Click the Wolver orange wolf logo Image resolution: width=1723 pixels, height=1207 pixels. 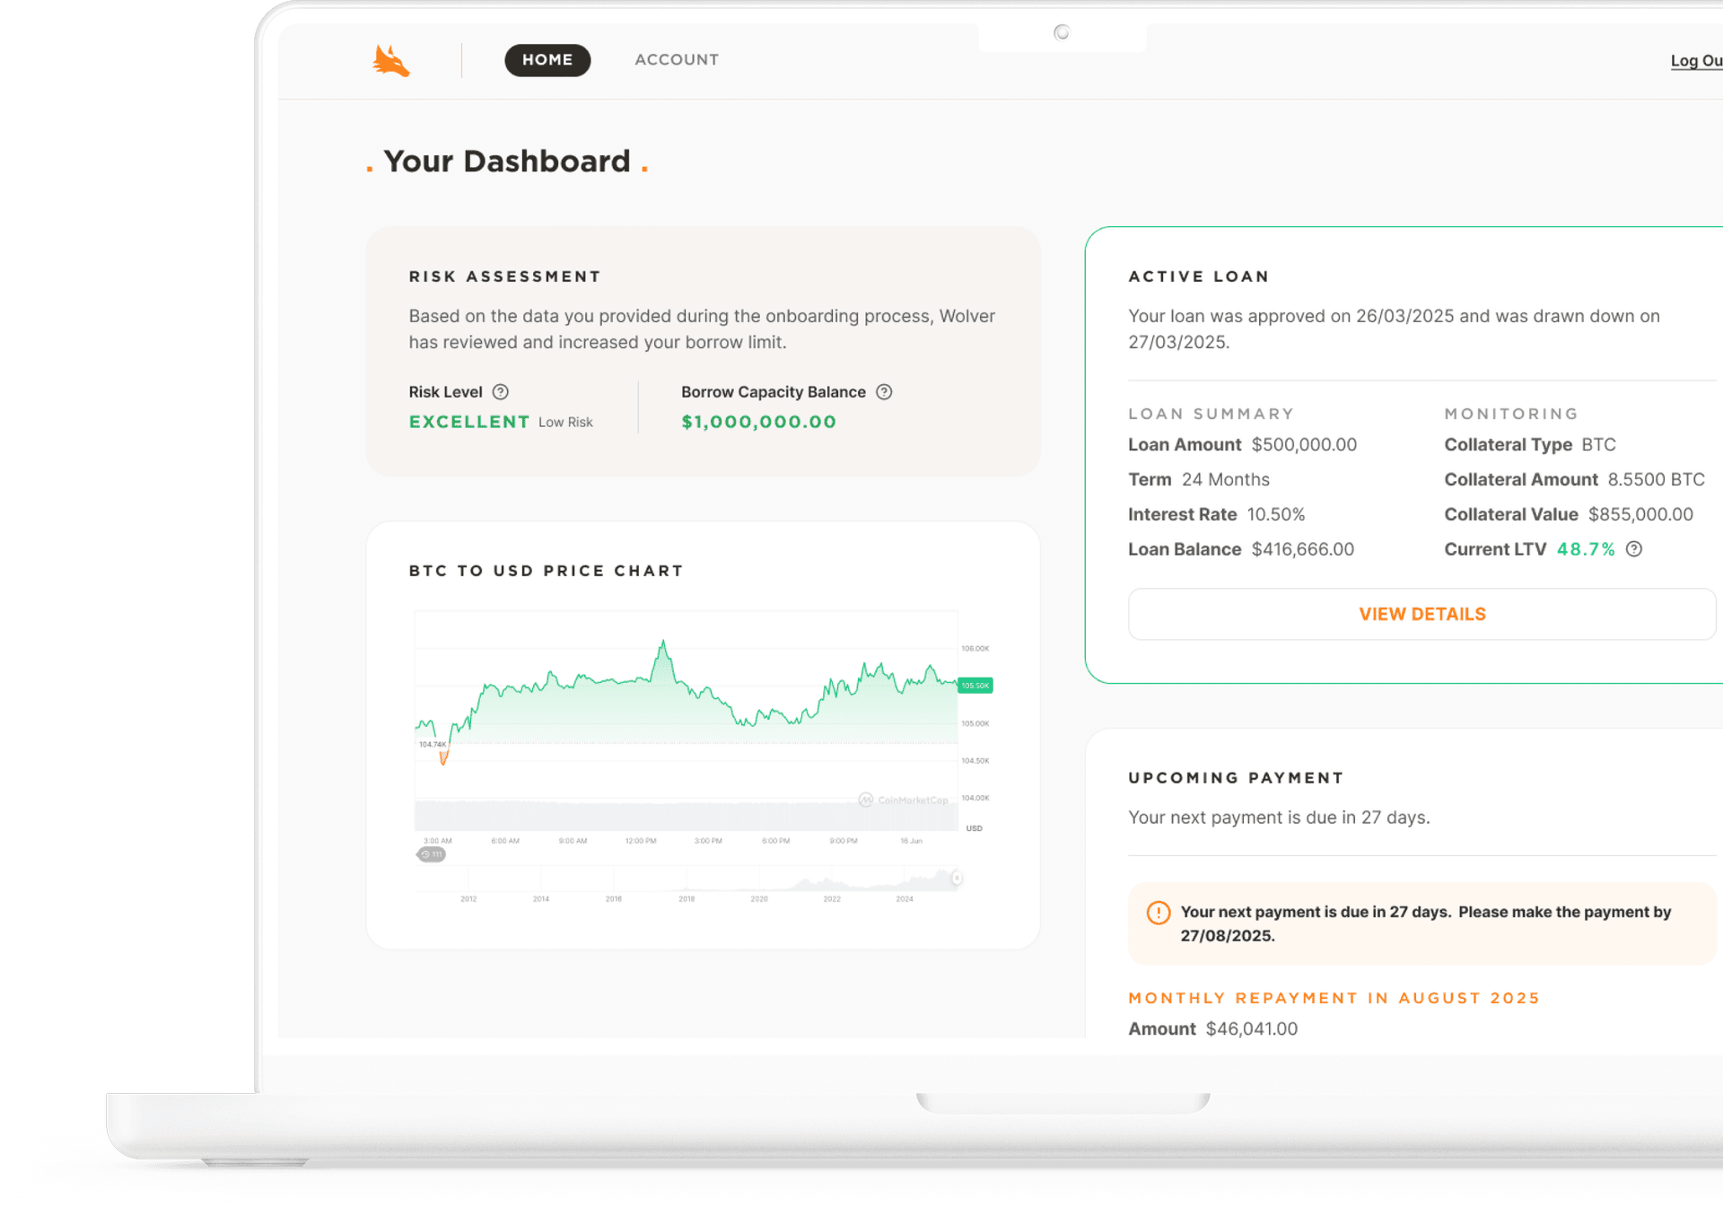391,61
